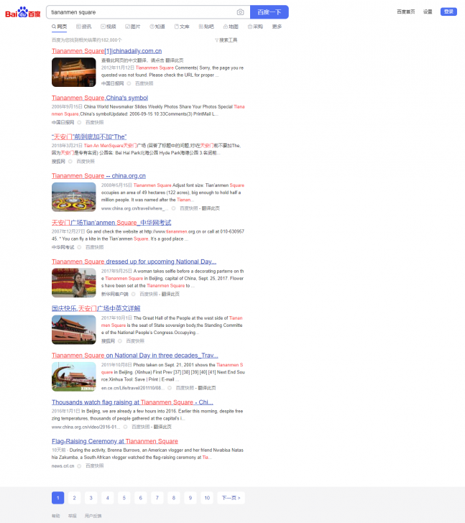Switch to the 资讯 tab

[83, 27]
